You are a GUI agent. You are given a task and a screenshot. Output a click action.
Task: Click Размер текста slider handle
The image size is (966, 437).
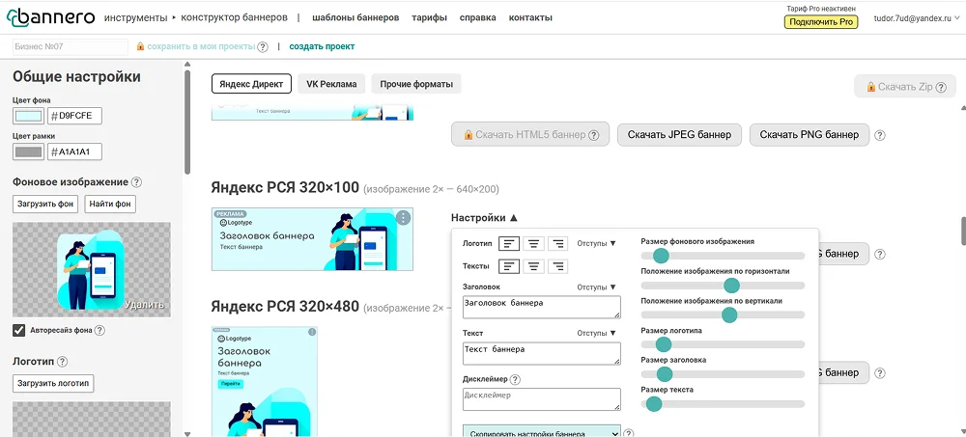tap(654, 404)
